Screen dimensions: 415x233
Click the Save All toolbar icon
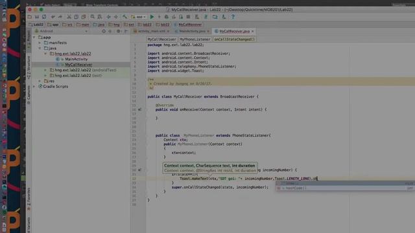(37, 17)
